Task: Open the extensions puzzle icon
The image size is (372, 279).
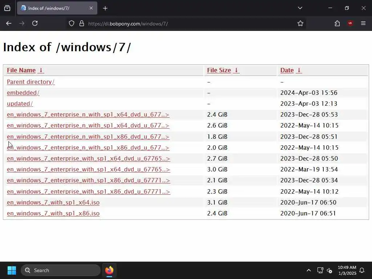Action: point(337,23)
